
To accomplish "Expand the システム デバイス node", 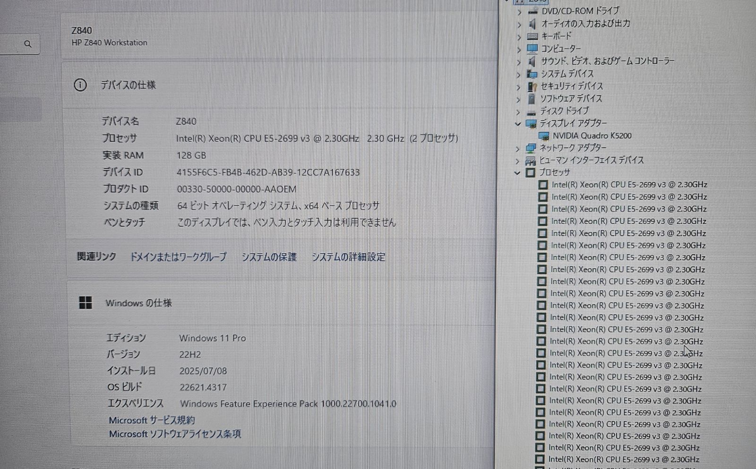I will pyautogui.click(x=518, y=75).
